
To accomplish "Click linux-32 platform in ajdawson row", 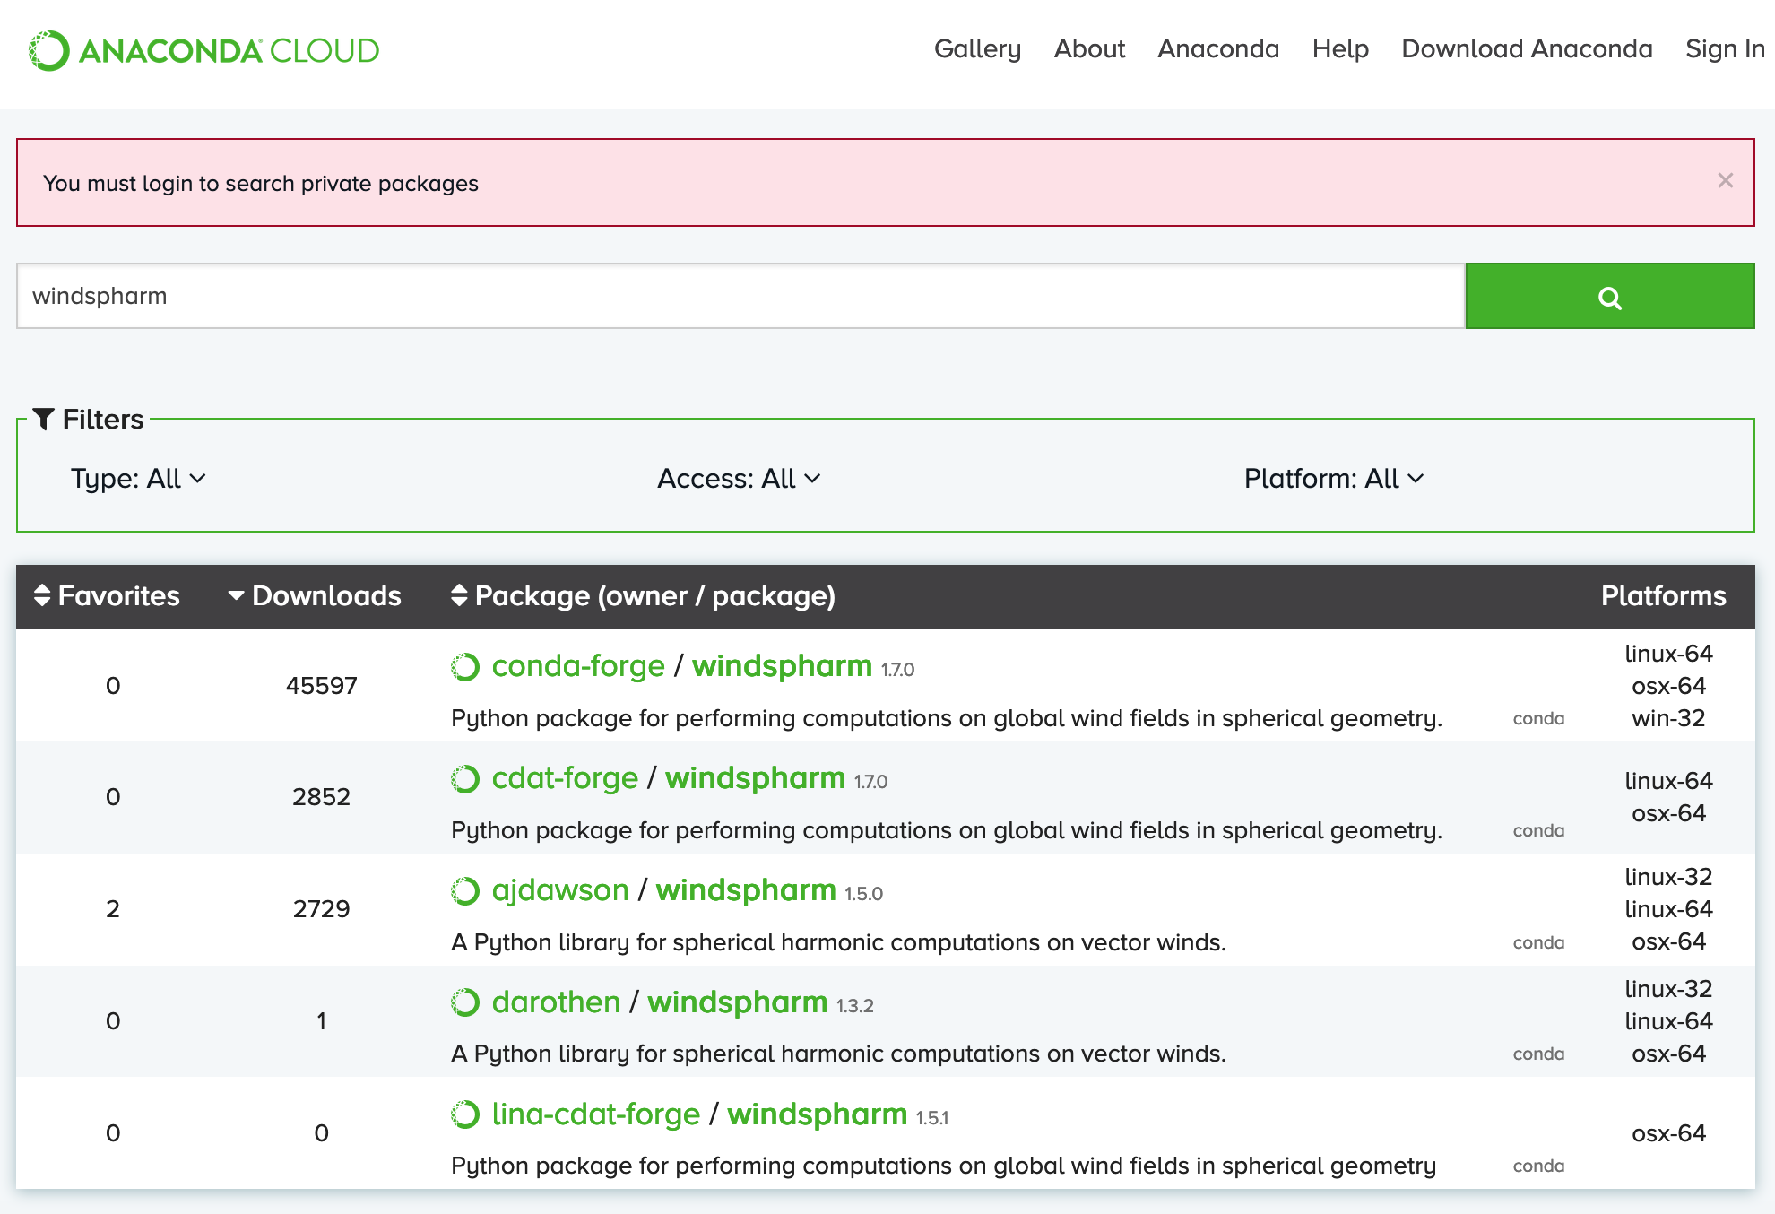I will [1668, 877].
